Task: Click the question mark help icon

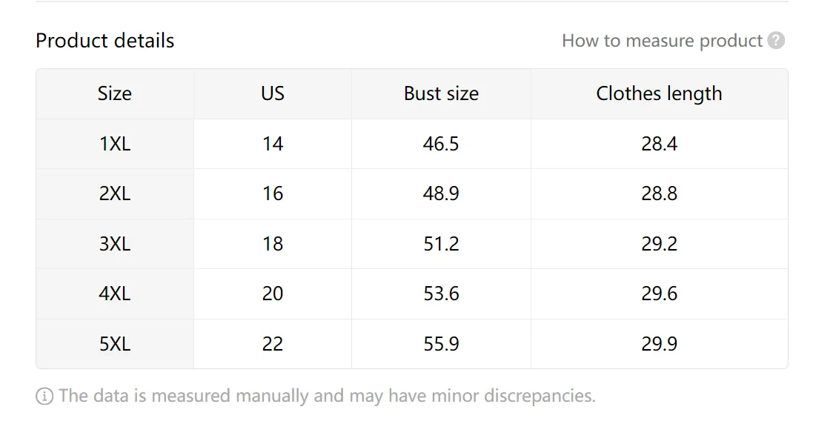Action: coord(776,41)
